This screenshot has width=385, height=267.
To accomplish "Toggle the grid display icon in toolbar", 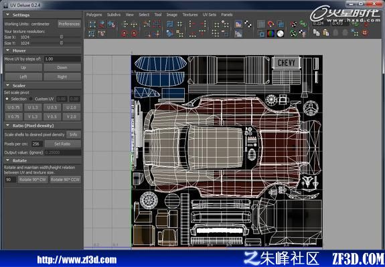I will tap(260, 24).
